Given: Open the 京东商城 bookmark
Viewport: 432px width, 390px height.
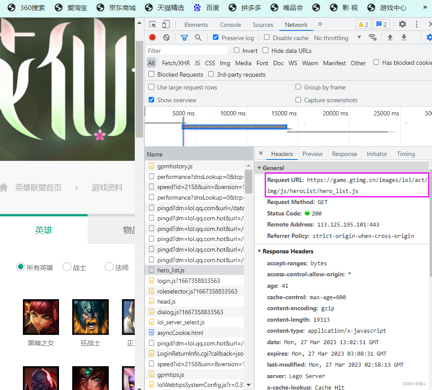Looking at the screenshot, I should 116,8.
